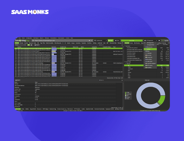Viewport: 184px width, 141px height.
Task: Click the green crawl progress bar
Action: coord(132,41)
